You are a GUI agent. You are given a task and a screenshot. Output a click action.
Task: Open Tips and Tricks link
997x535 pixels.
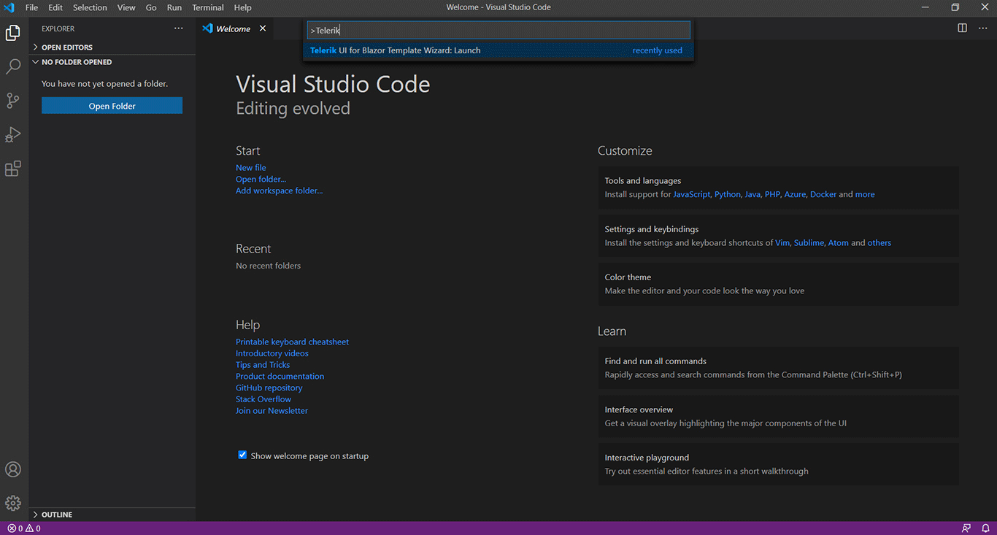click(x=263, y=365)
